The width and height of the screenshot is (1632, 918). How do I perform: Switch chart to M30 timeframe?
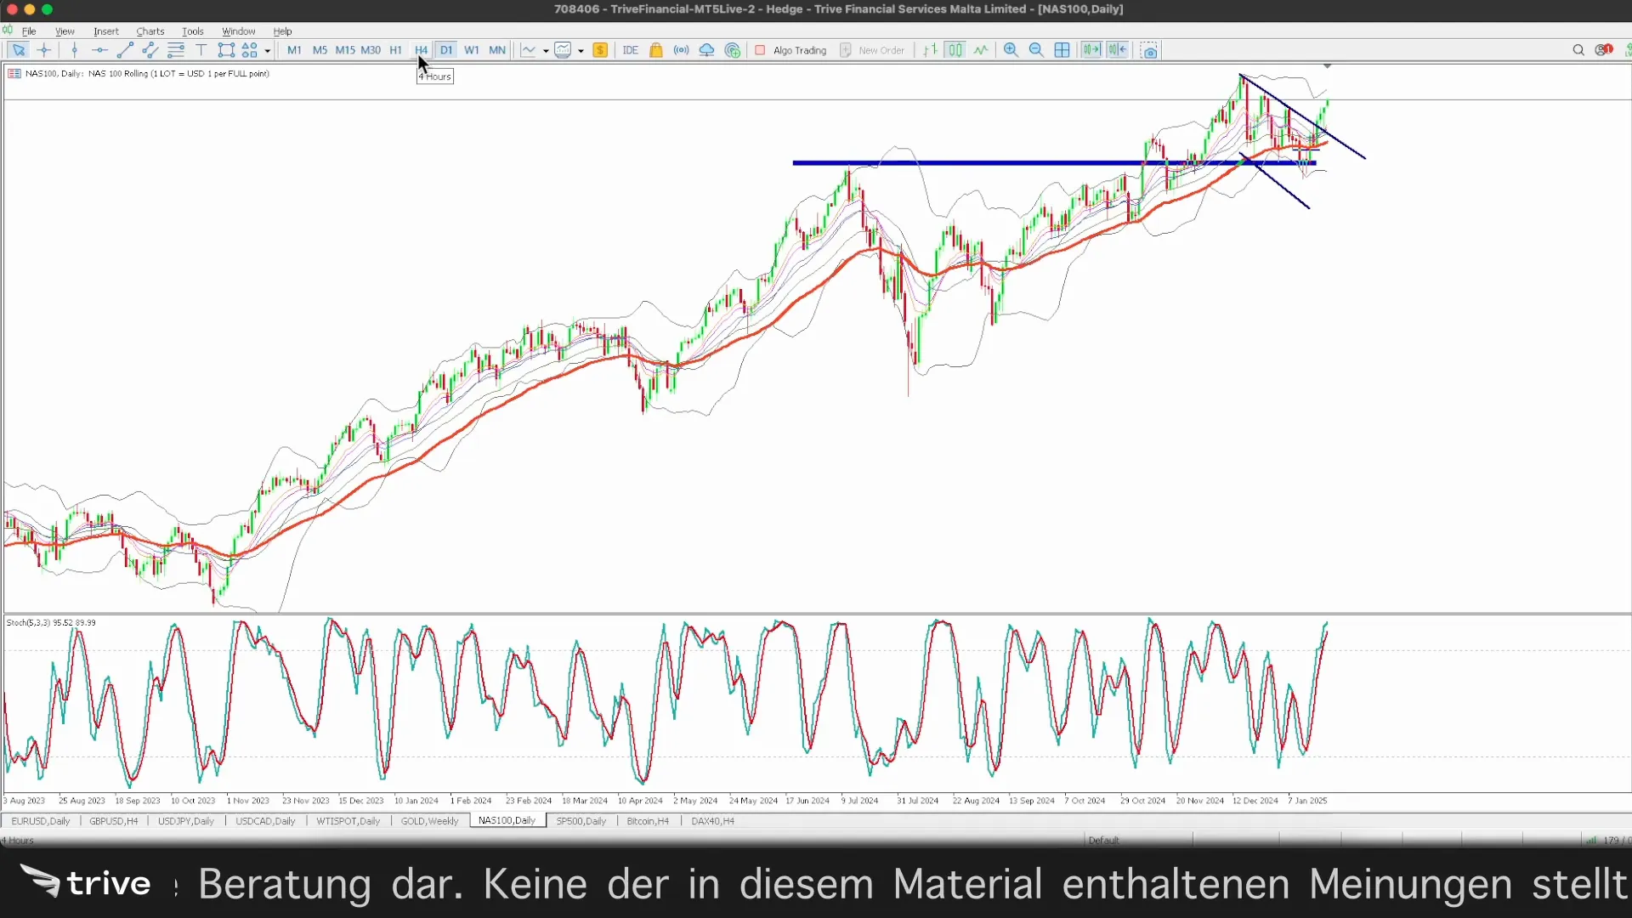pyautogui.click(x=371, y=50)
